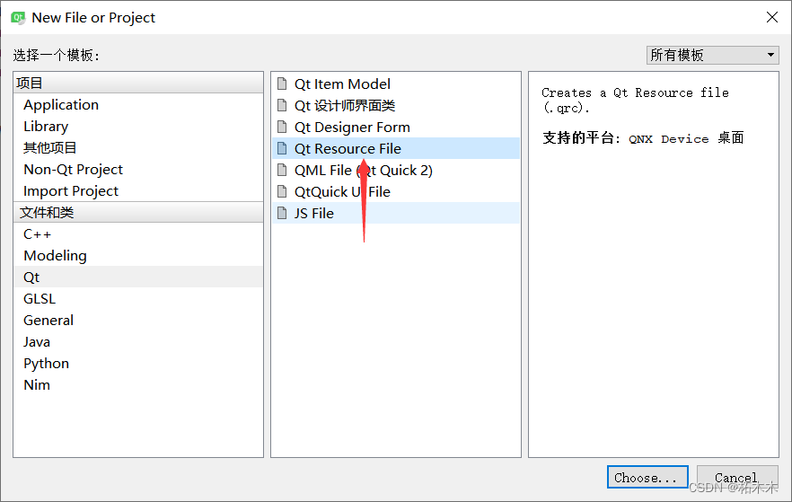Select 其他项目 category
The image size is (792, 502).
tap(138, 148)
